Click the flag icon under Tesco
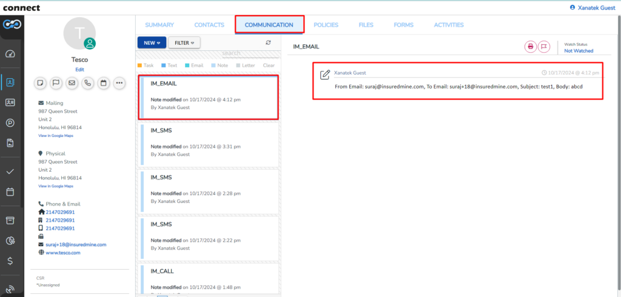Screen dimensions: 621x297 tap(56, 83)
